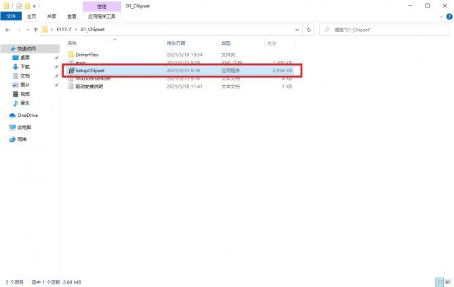
Task: Minimize the 01_Chipset window
Action: [410, 6]
